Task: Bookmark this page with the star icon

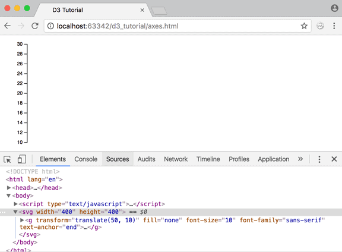Action: coord(304,26)
